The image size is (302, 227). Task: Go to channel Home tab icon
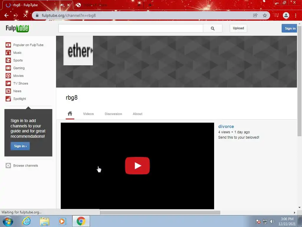tap(70, 113)
